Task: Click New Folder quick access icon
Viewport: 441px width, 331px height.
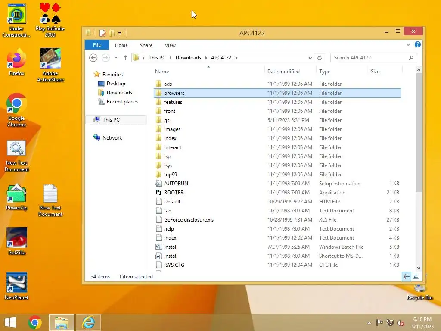Action: pos(112,33)
